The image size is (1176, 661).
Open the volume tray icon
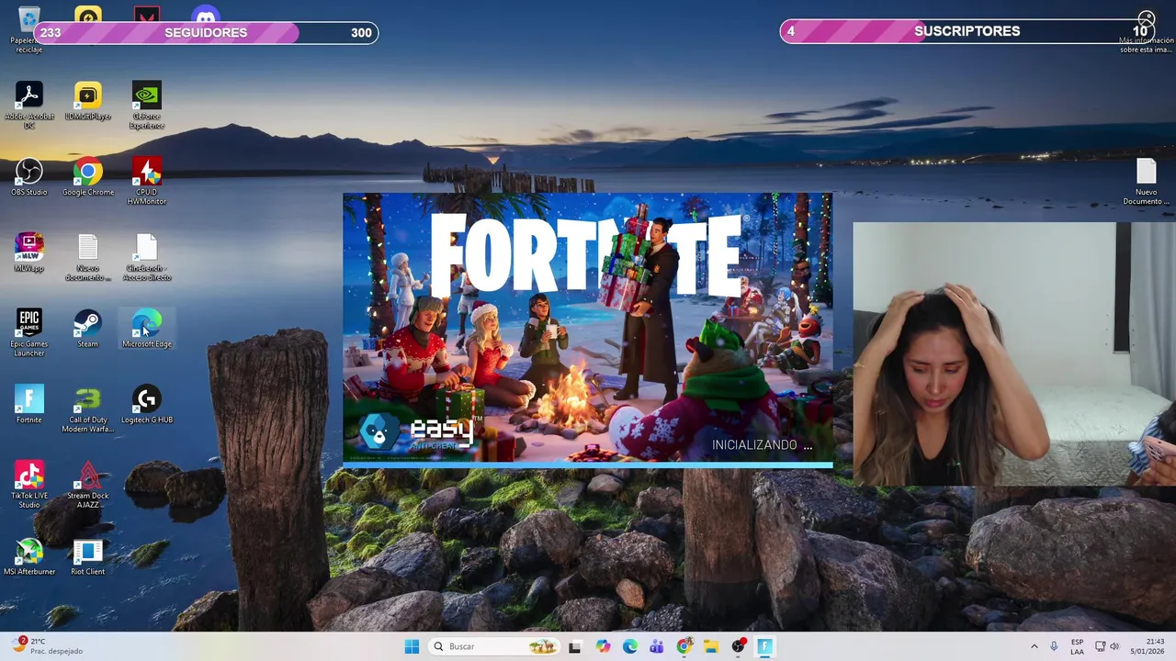pos(1114,646)
